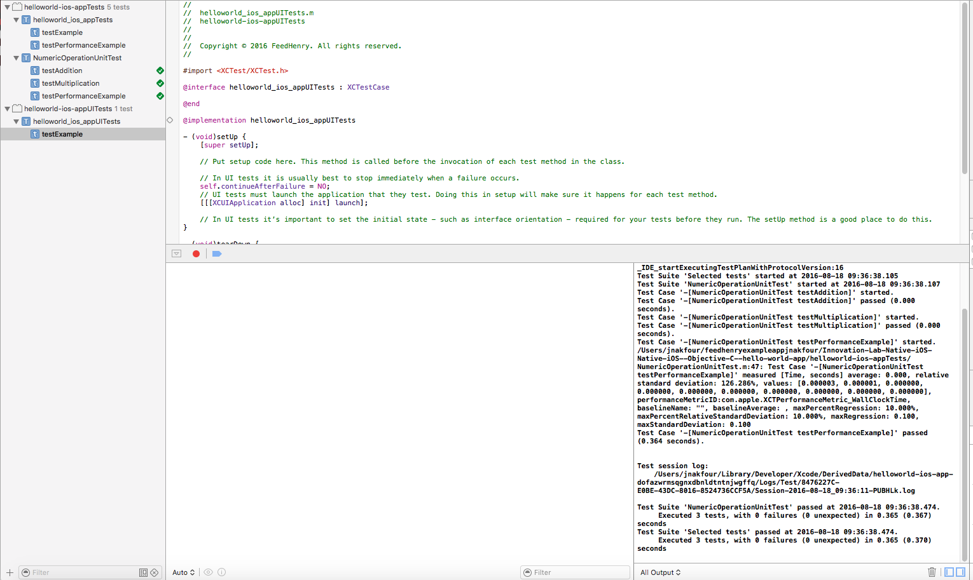Collapse the helloworld_ios_appTests class group
973x580 pixels.
coord(16,20)
